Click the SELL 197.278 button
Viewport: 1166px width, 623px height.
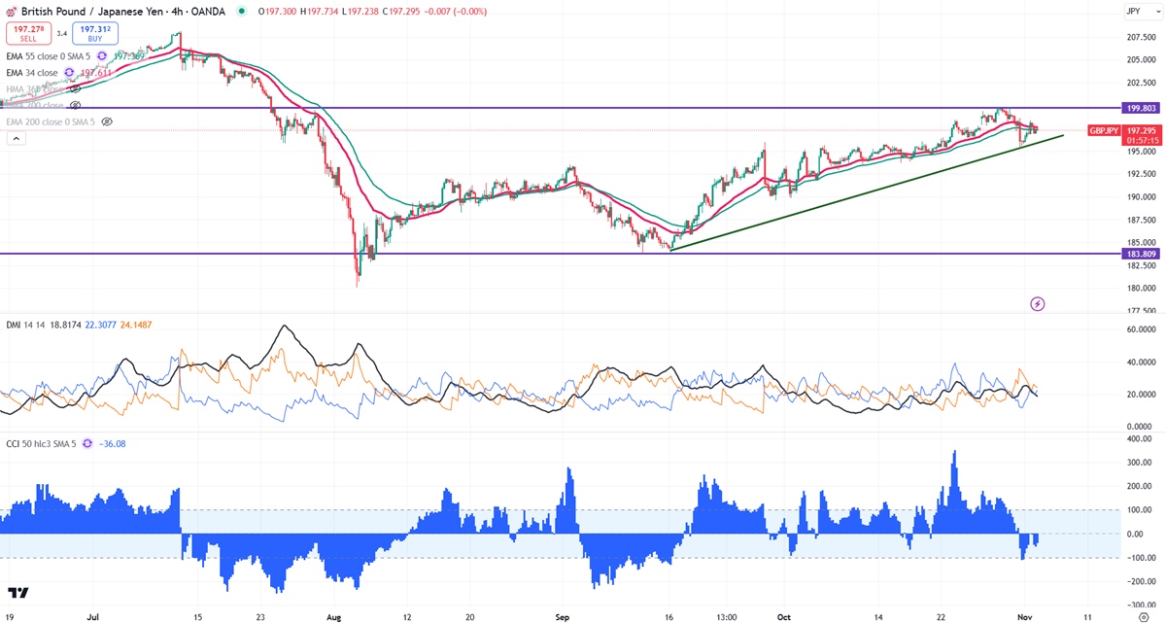(28, 34)
